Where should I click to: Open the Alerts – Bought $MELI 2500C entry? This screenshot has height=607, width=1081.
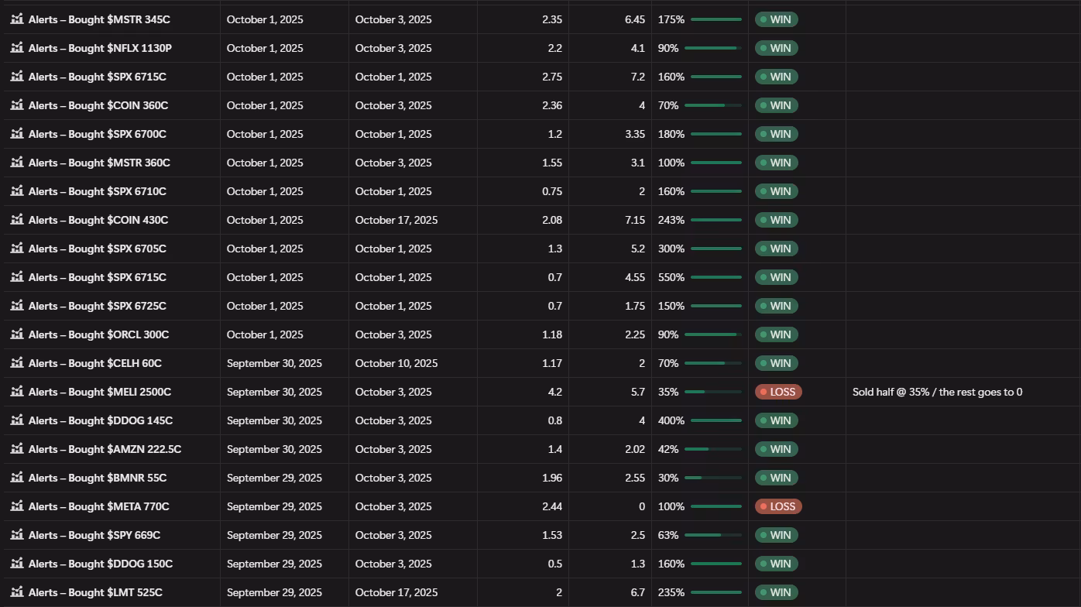click(99, 392)
